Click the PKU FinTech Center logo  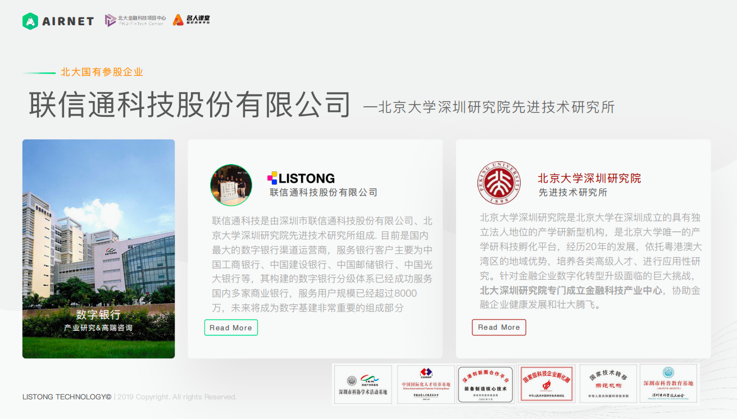pos(134,21)
